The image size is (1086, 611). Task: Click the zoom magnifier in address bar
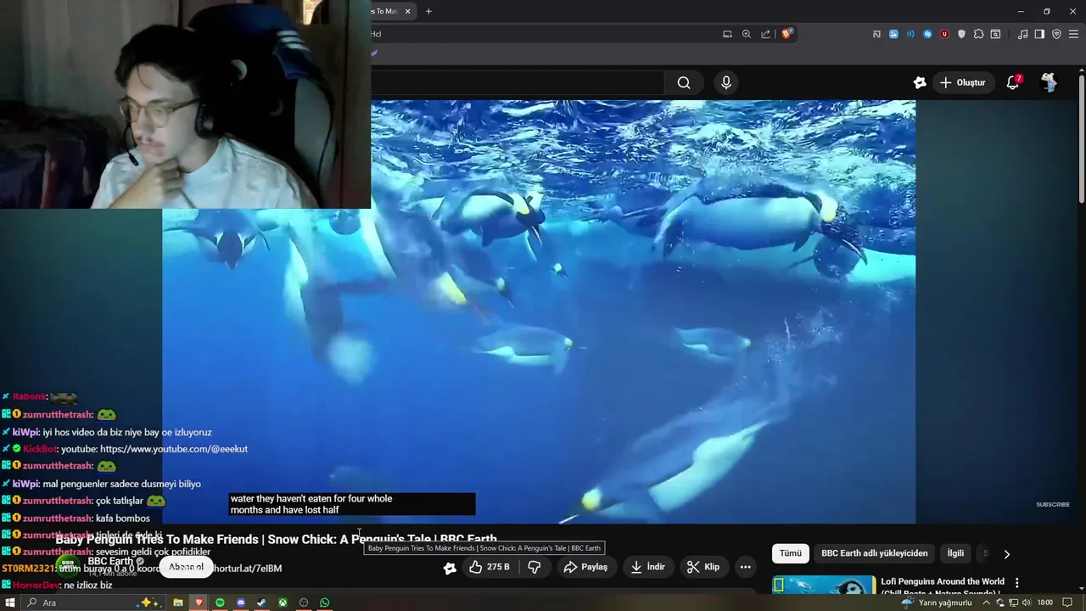(x=747, y=34)
